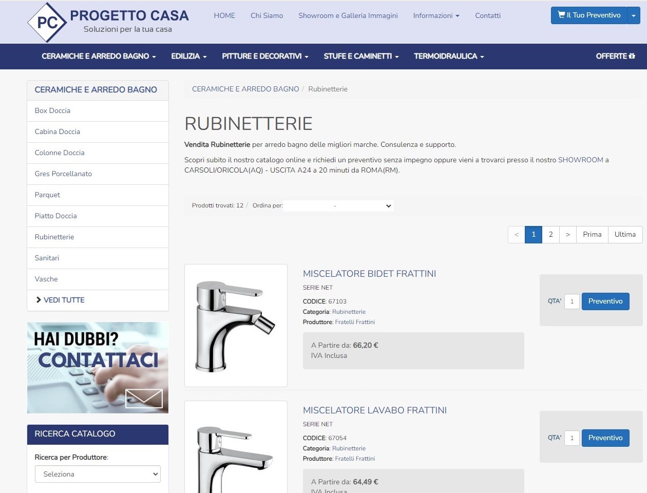Screen dimensions: 647x493
Task: Jump to Ultima page in pagination
Action: click(x=625, y=235)
